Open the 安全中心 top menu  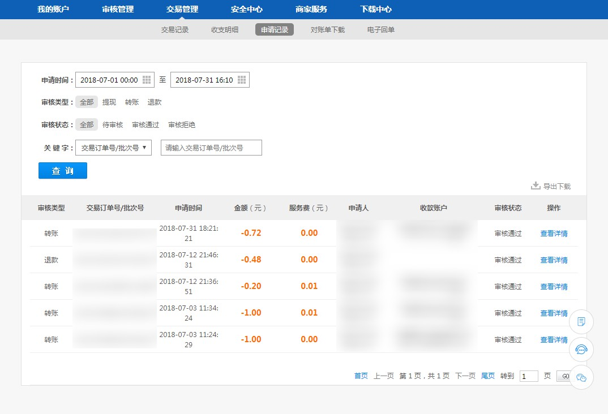(x=247, y=9)
